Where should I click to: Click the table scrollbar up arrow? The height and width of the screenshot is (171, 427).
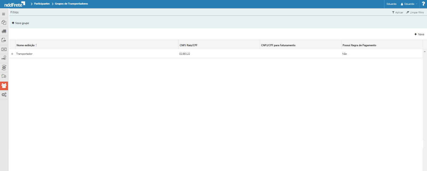425,51
